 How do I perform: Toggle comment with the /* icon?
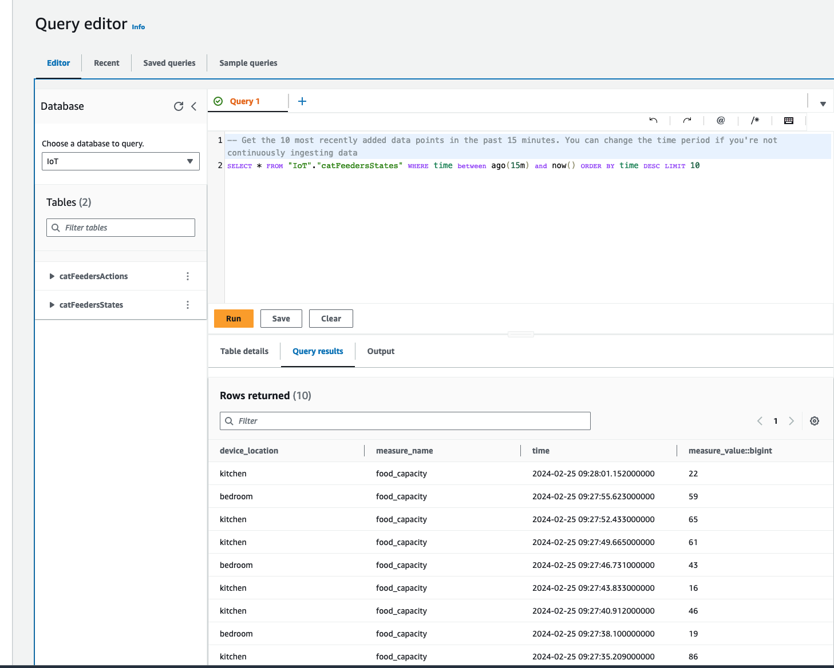pos(755,120)
